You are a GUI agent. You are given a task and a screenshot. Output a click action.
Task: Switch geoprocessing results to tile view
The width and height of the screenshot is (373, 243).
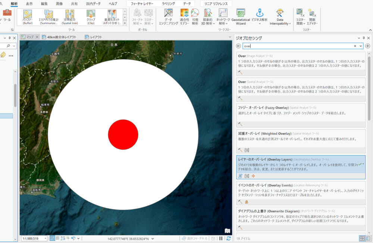[x=362, y=238]
